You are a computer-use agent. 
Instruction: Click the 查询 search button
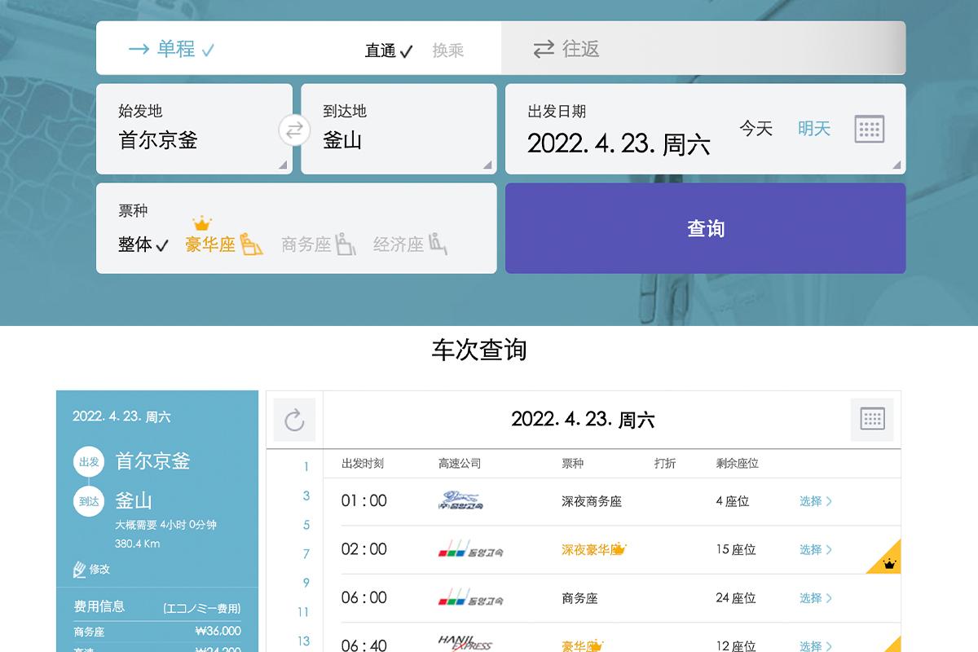tap(706, 228)
